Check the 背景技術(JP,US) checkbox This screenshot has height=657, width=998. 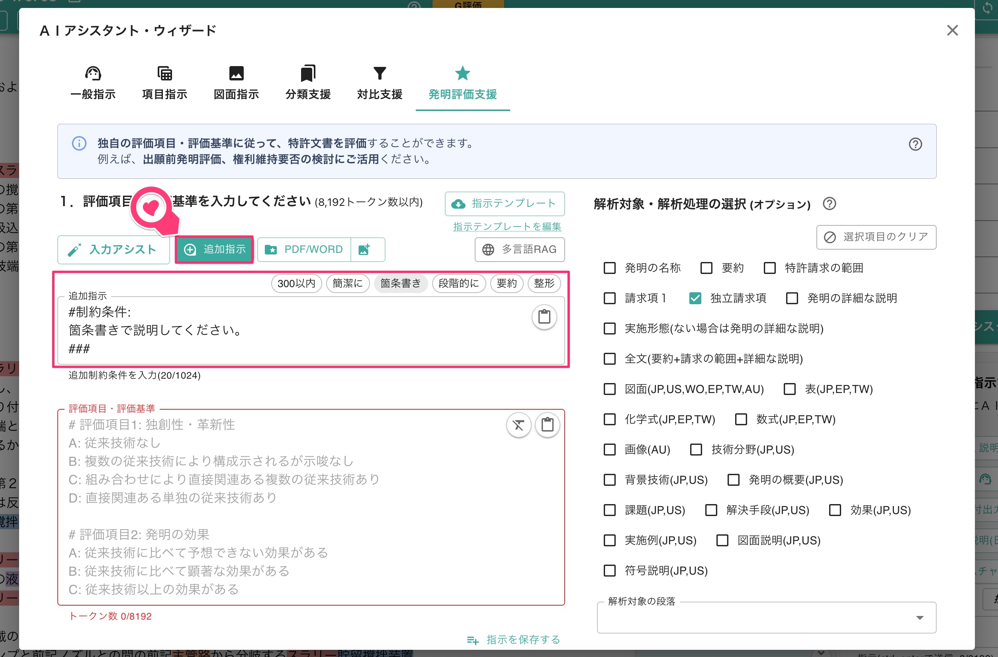pyautogui.click(x=609, y=480)
